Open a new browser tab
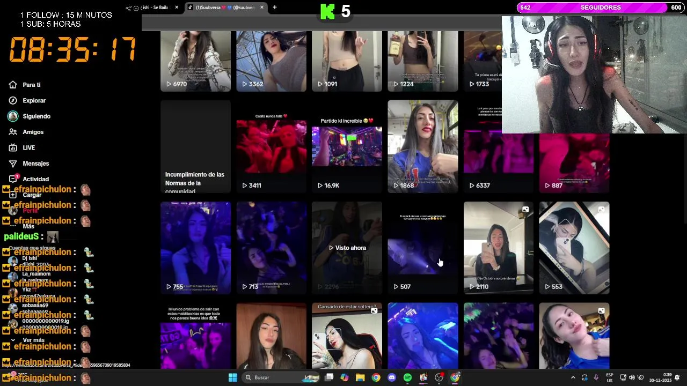This screenshot has height=386, width=687. (x=274, y=8)
